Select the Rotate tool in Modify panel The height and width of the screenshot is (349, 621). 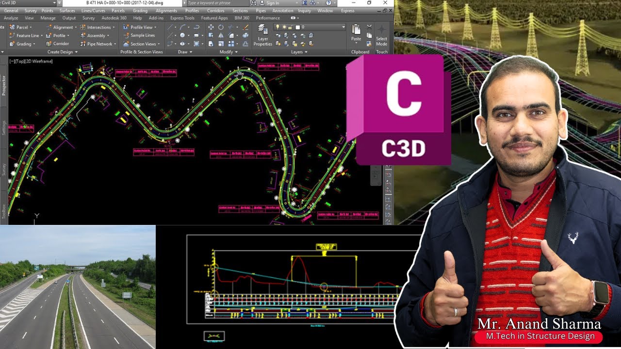point(221,28)
